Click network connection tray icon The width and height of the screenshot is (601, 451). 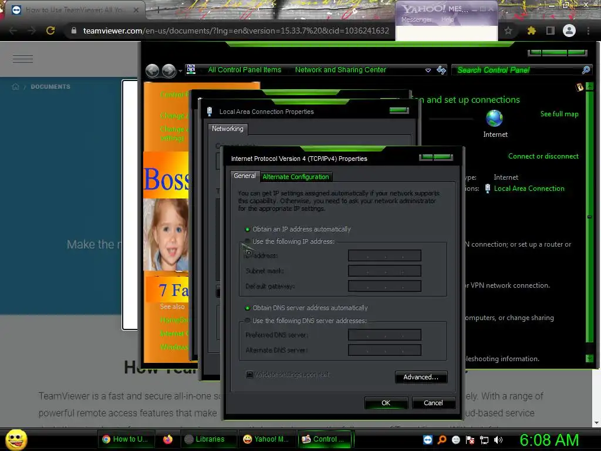(484, 440)
